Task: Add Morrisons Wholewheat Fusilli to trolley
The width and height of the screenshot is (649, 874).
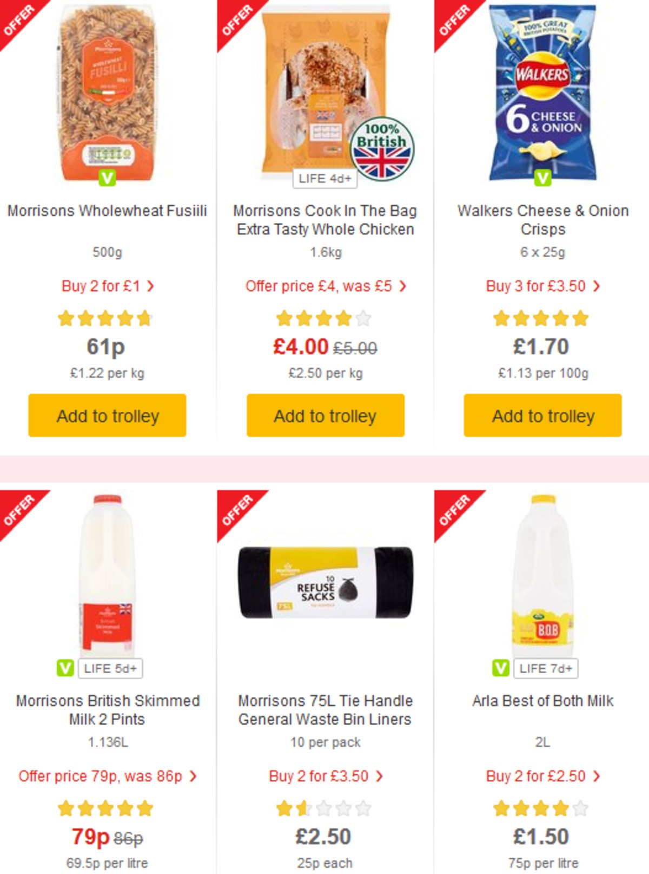Action: coord(107,415)
